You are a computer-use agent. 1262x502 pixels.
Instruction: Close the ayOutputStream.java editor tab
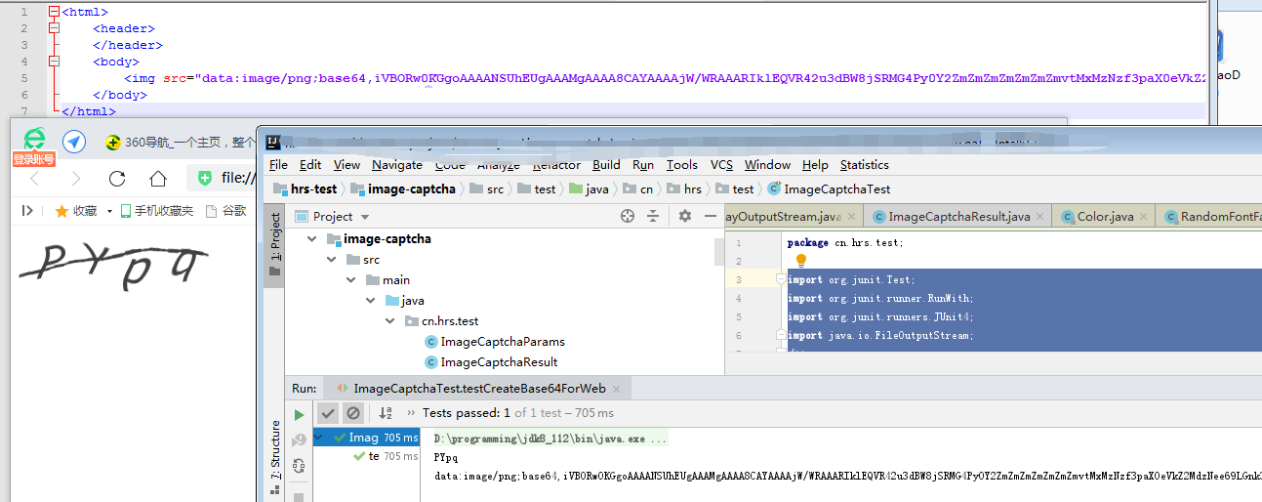click(x=852, y=217)
